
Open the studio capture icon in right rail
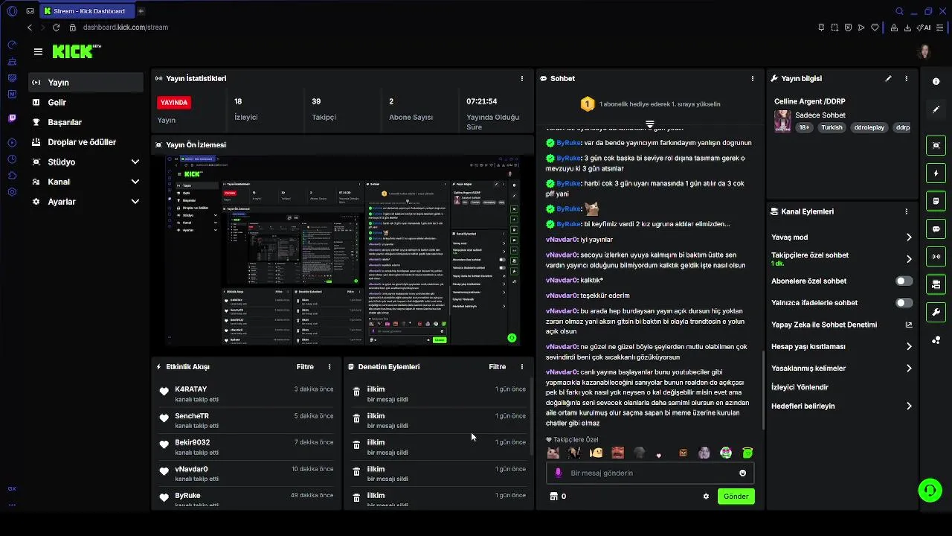[936, 145]
